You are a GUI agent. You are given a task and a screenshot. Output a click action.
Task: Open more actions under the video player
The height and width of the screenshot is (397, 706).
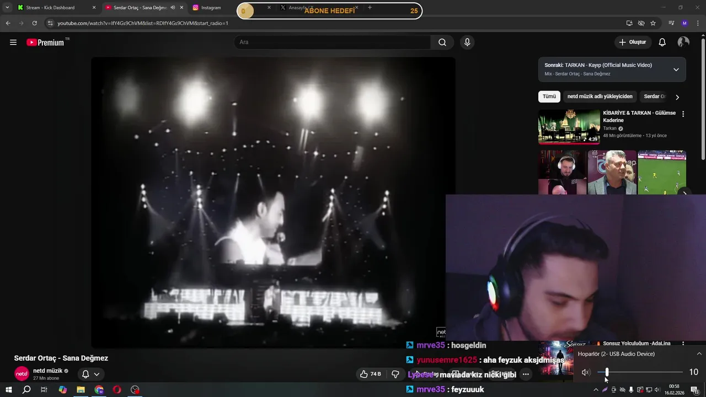click(526, 374)
